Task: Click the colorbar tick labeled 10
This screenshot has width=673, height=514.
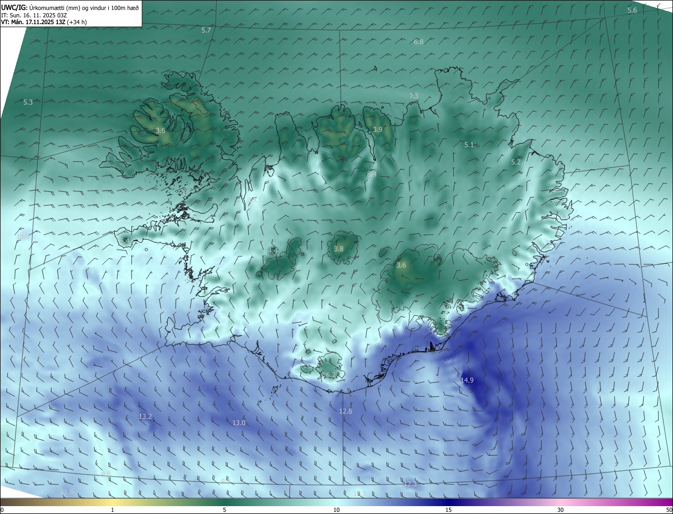Action: click(336, 510)
